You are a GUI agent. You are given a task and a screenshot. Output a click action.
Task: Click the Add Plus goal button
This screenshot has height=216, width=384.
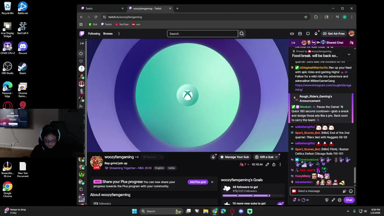click(x=198, y=182)
